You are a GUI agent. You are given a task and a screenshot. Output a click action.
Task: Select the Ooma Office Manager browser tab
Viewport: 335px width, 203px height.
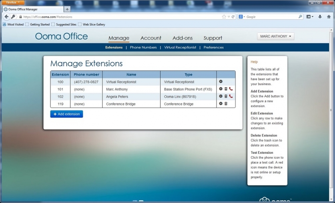(x=33, y=9)
